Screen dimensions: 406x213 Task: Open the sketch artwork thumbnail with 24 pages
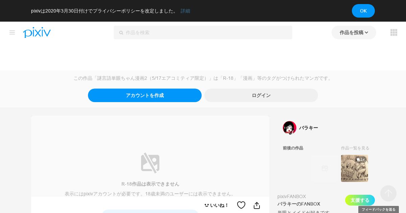tap(355, 168)
